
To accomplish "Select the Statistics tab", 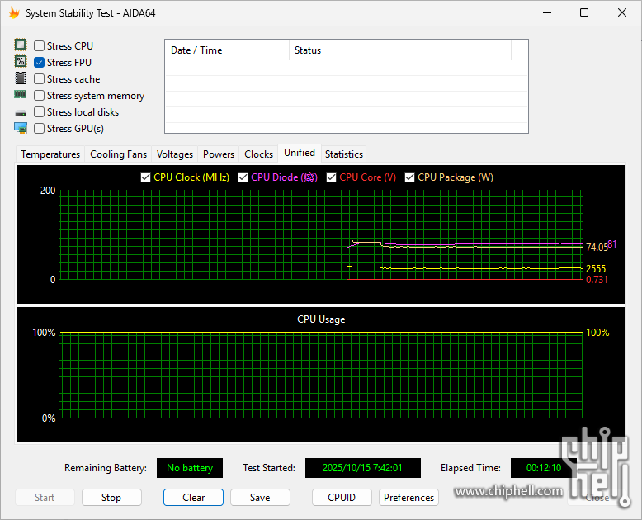I will point(343,154).
